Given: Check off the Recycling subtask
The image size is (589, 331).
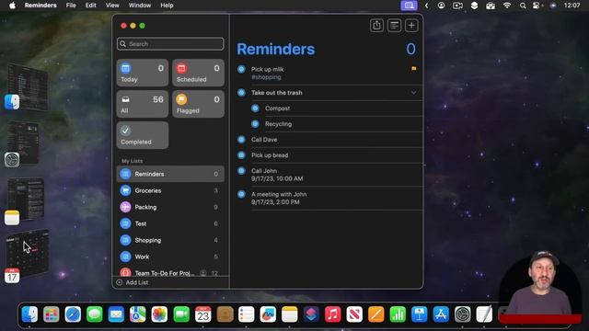Looking at the screenshot, I should (255, 124).
